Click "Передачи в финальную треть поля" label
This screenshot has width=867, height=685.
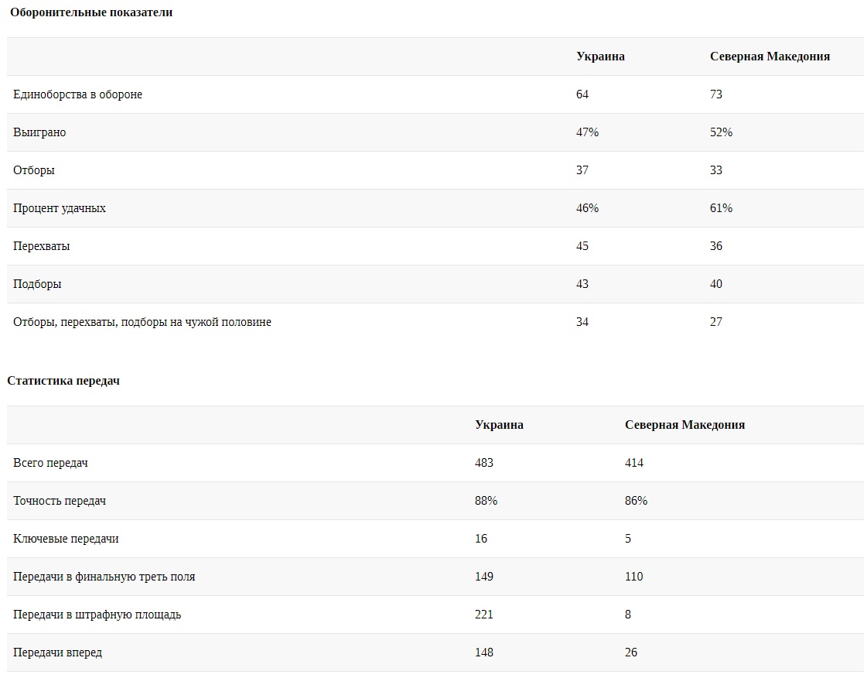pyautogui.click(x=104, y=577)
